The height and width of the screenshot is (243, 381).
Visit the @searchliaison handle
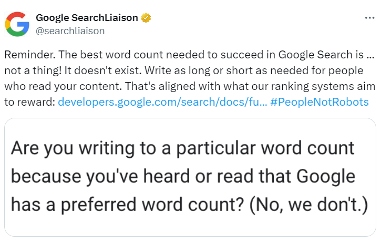click(70, 31)
